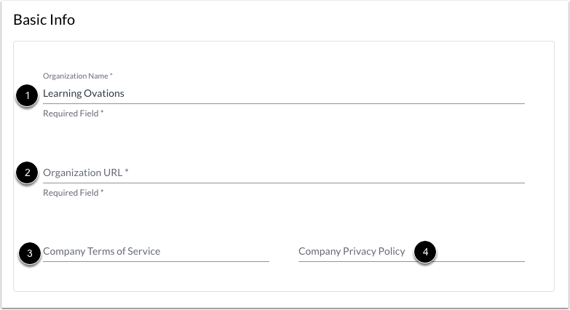This screenshot has height=310, width=570.
Task: Click asterisk after Organization URL placeholder
Action: [126, 172]
